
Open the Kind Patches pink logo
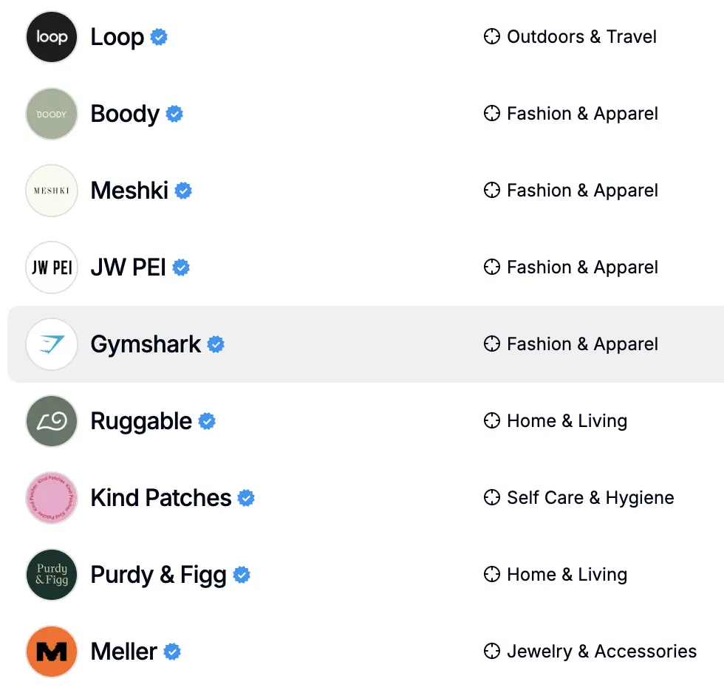point(51,498)
